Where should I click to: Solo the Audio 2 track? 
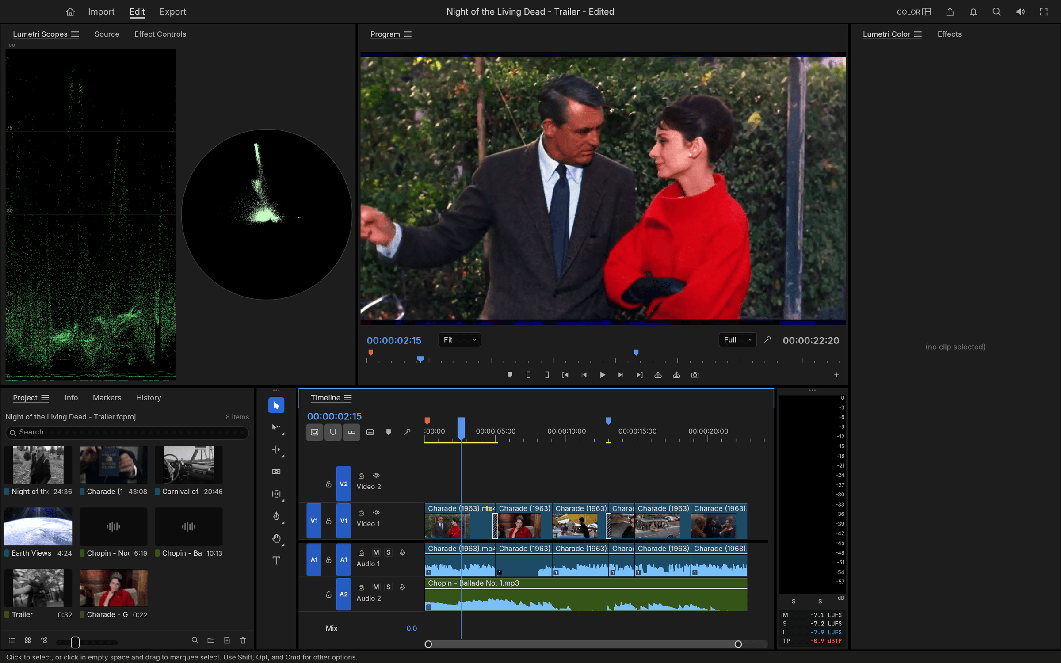[388, 587]
